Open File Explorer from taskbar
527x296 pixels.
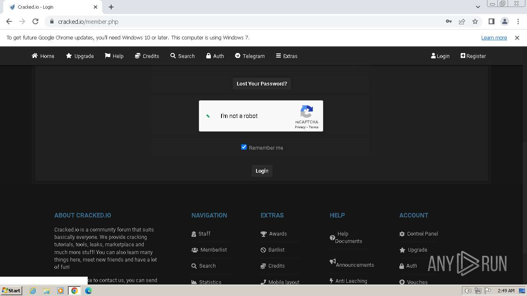[47, 291]
